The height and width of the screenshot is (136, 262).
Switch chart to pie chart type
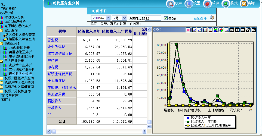click(221, 30)
